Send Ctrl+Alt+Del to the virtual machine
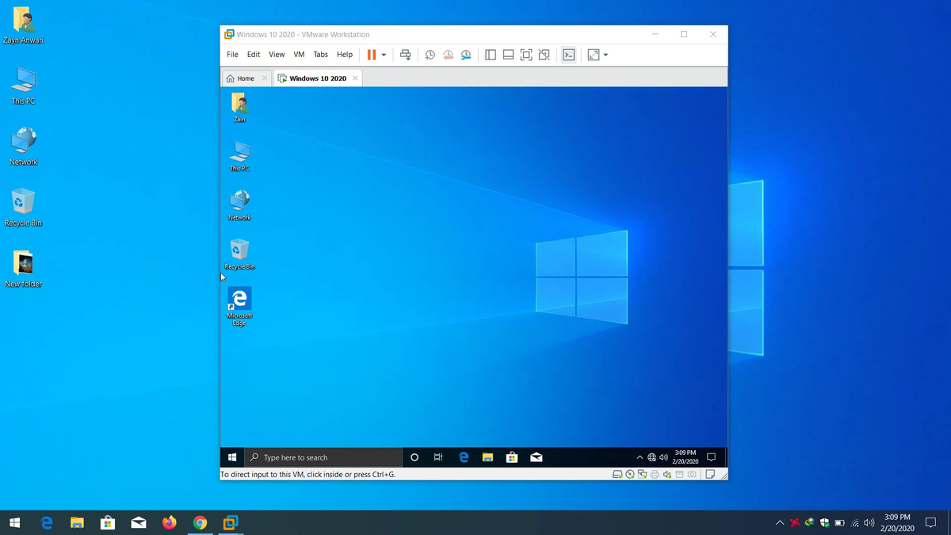This screenshot has width=951, height=535. 405,55
